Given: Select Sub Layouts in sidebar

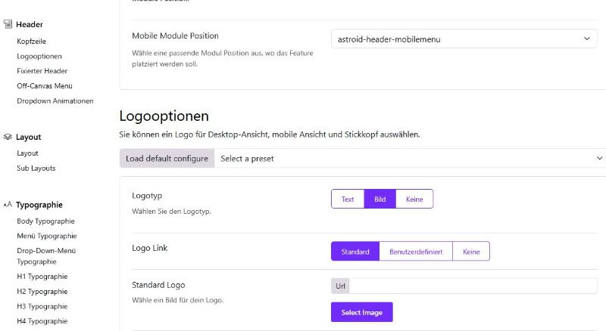Looking at the screenshot, I should tap(36, 169).
